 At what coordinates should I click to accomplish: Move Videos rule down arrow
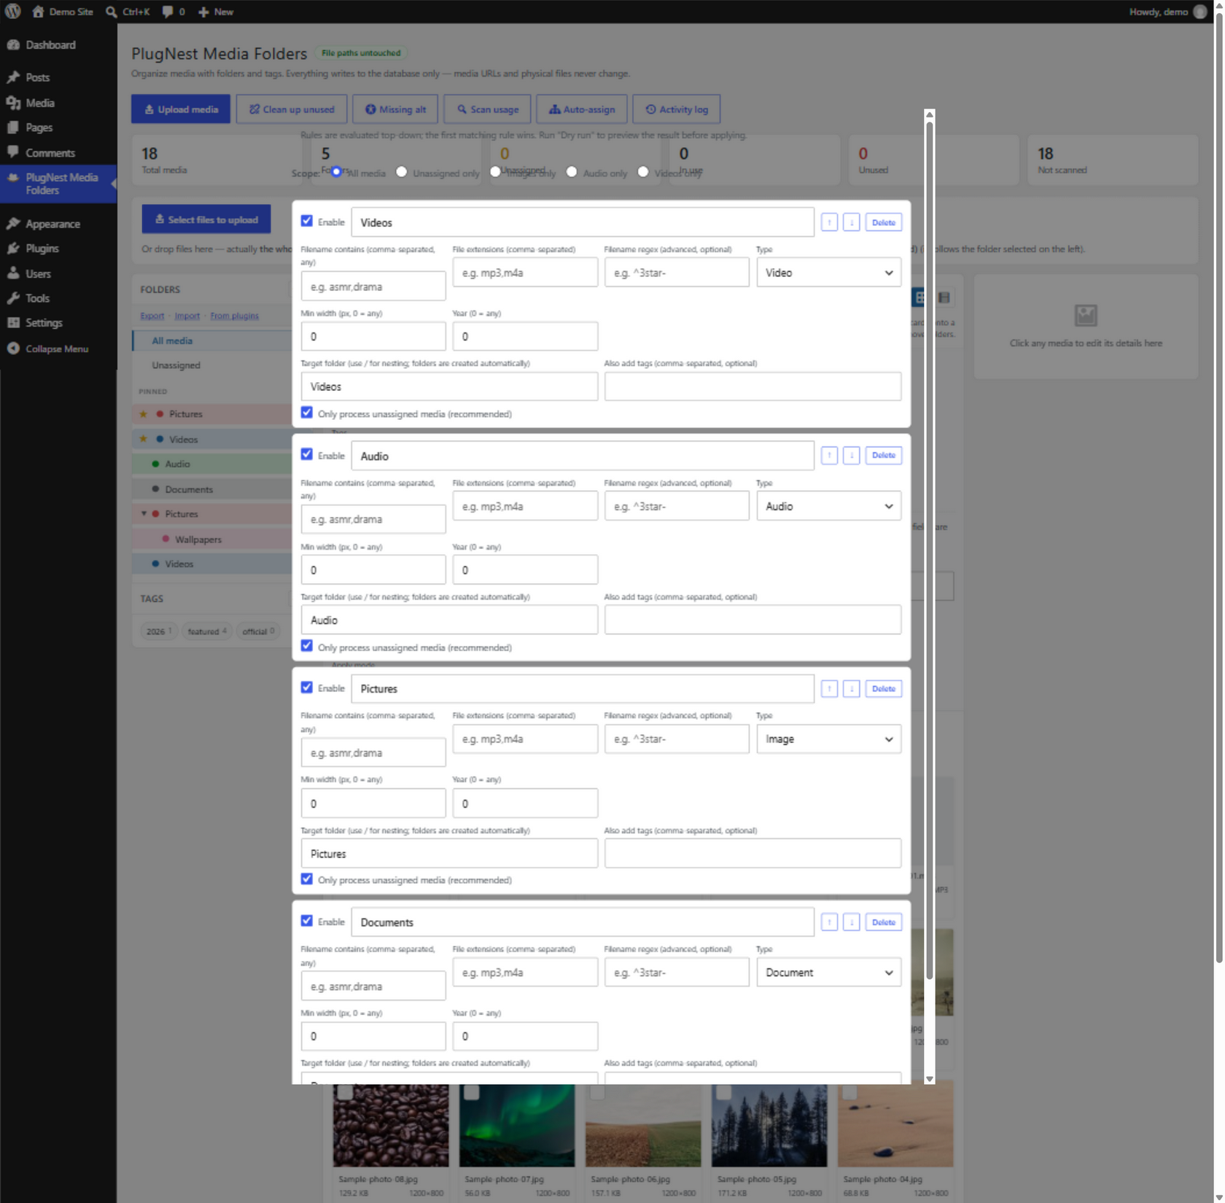[x=851, y=222]
